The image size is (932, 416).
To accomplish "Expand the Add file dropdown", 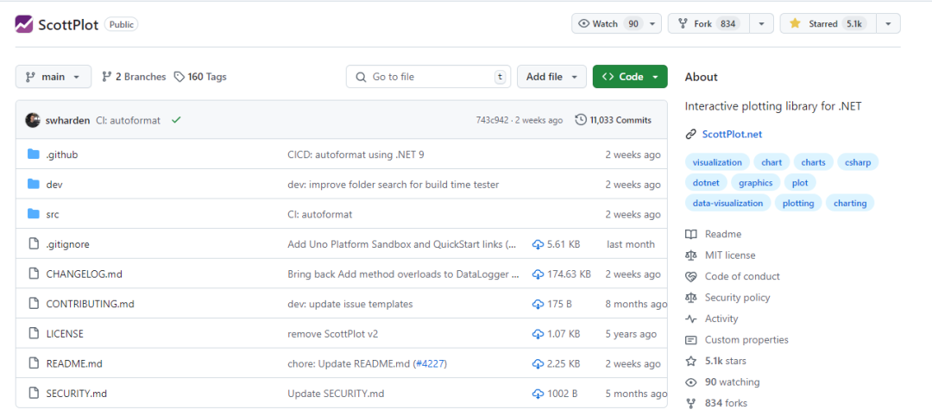I will [552, 77].
